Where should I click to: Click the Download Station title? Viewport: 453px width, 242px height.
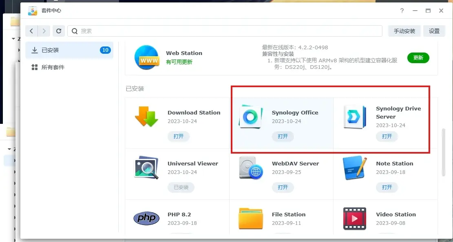[x=194, y=112]
